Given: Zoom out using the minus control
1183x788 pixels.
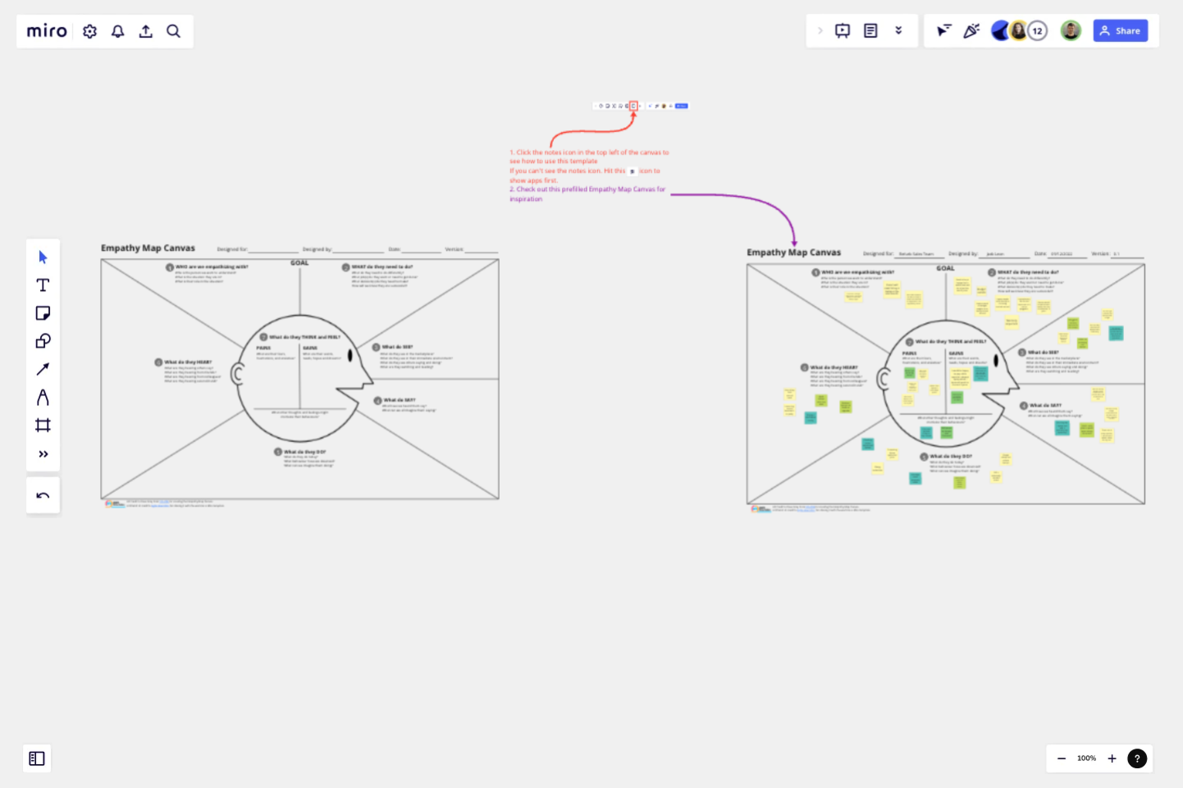Looking at the screenshot, I should [1061, 758].
